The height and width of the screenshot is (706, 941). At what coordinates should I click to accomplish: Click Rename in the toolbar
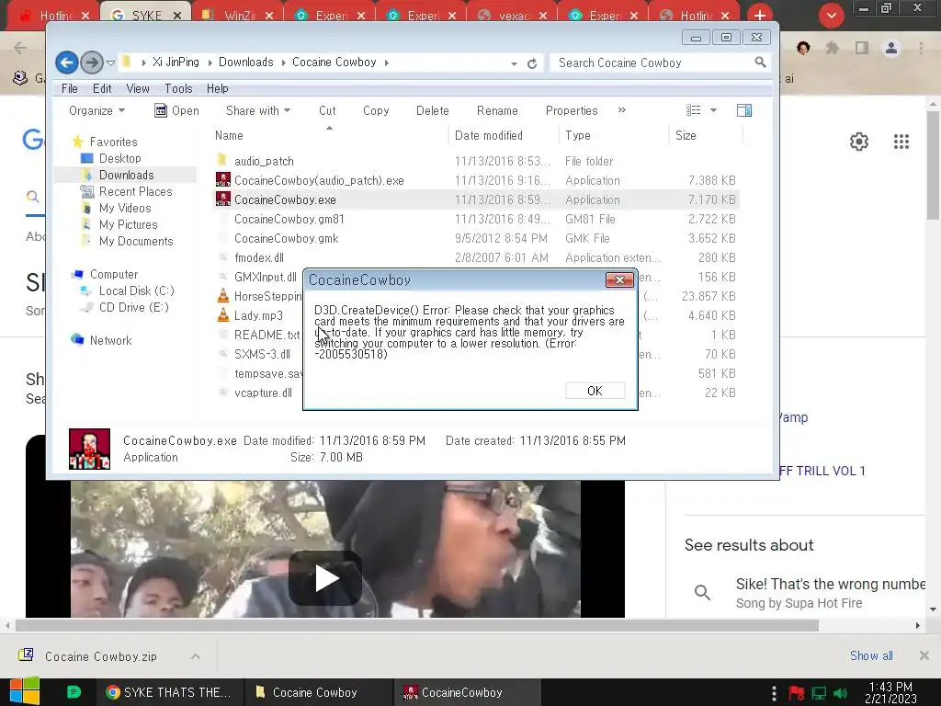click(497, 110)
